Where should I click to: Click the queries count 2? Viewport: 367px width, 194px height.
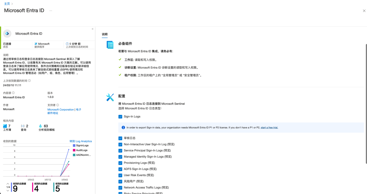pyautogui.click(x=27, y=126)
